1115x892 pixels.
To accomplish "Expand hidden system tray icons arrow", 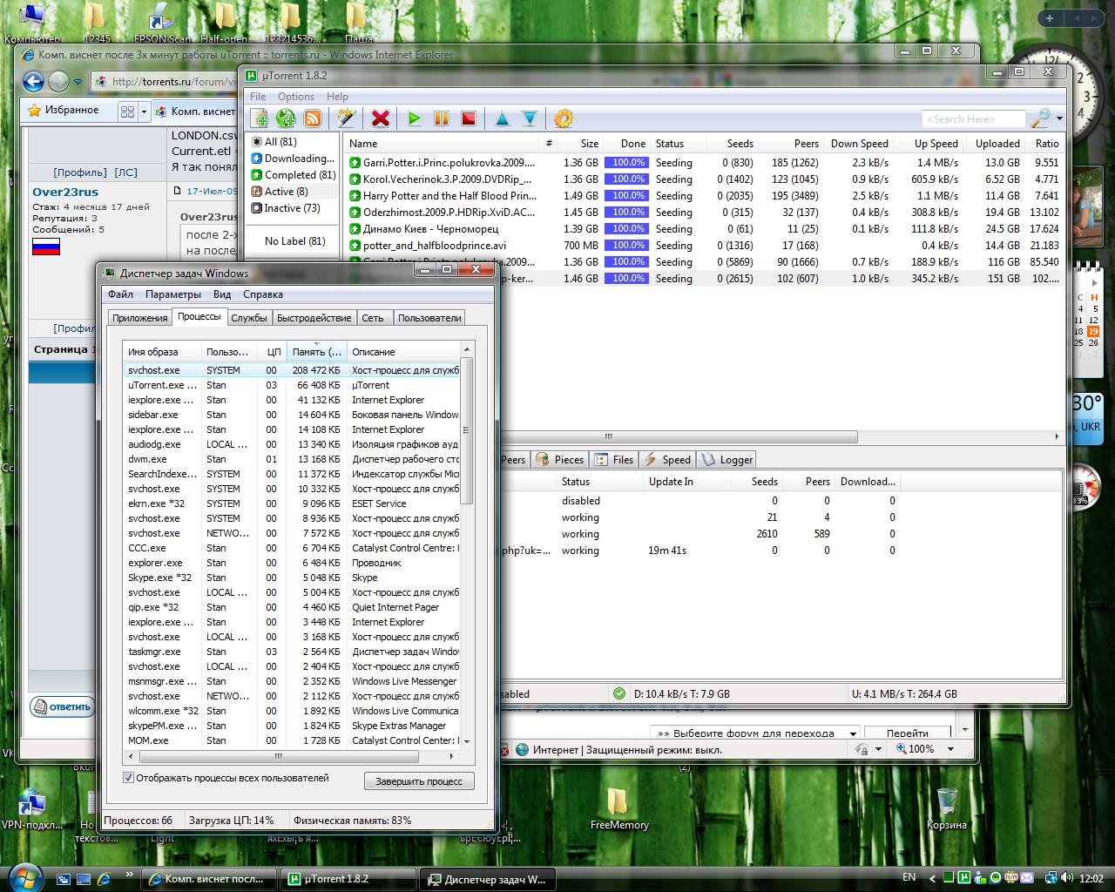I will pos(932,878).
